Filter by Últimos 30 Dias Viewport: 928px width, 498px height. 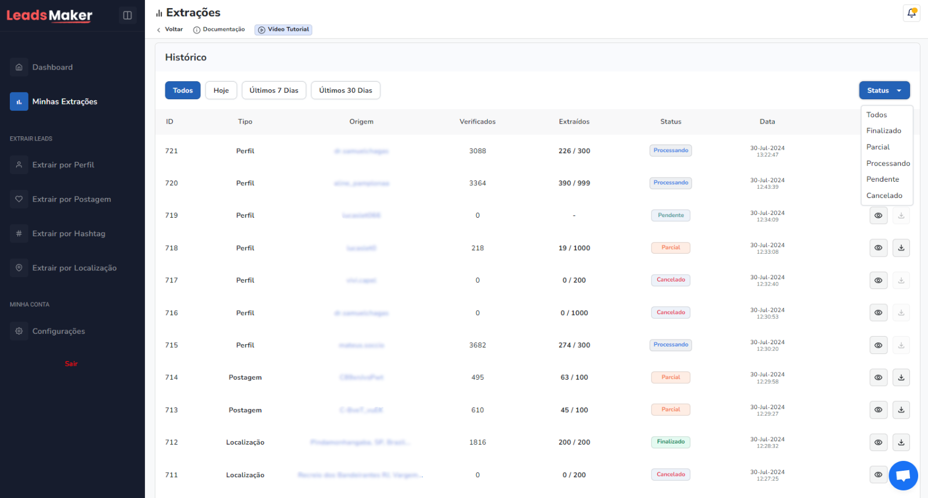point(346,91)
